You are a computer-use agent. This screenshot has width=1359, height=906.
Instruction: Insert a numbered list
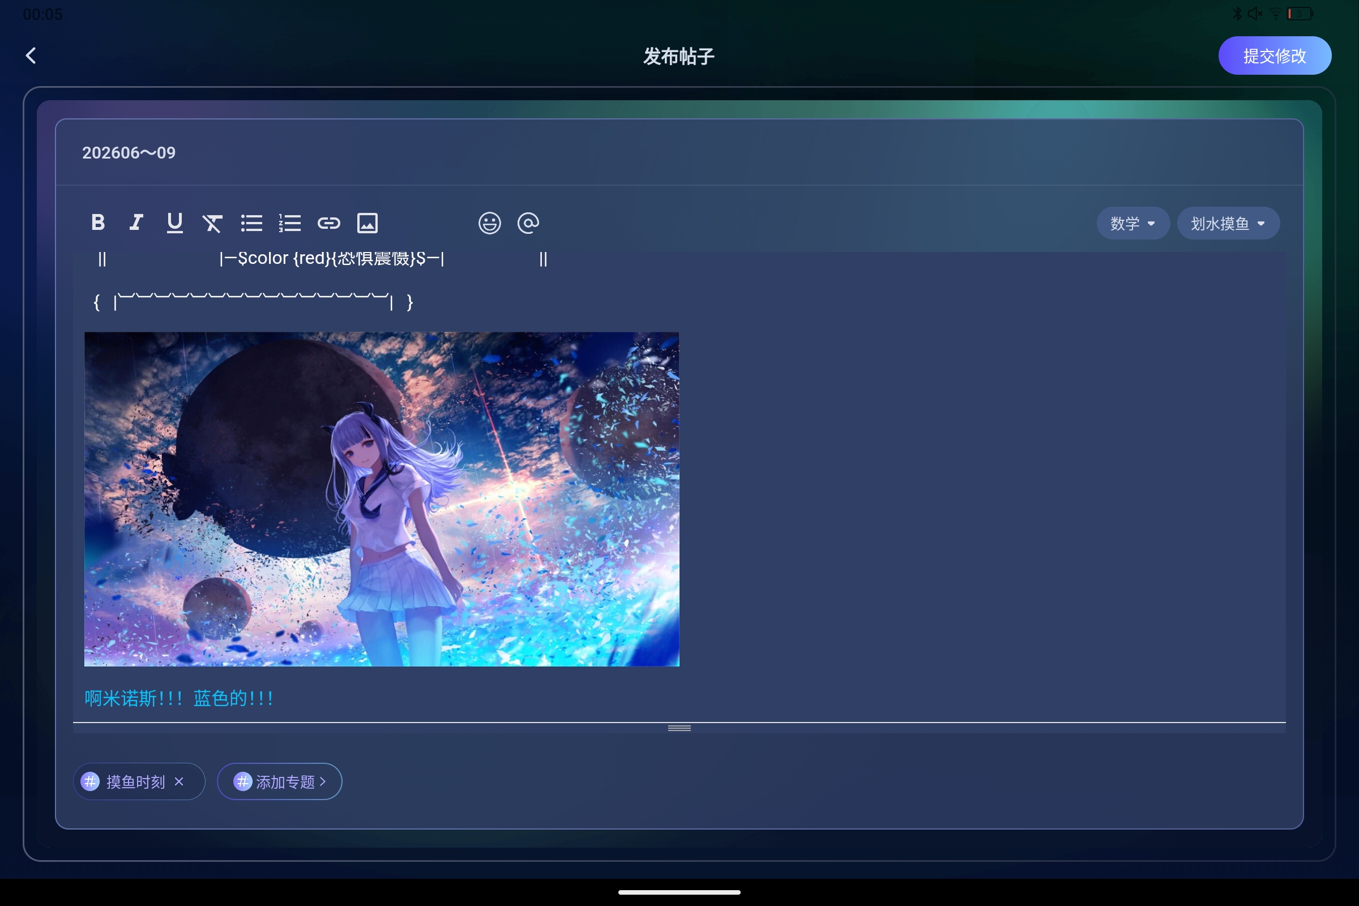(290, 223)
